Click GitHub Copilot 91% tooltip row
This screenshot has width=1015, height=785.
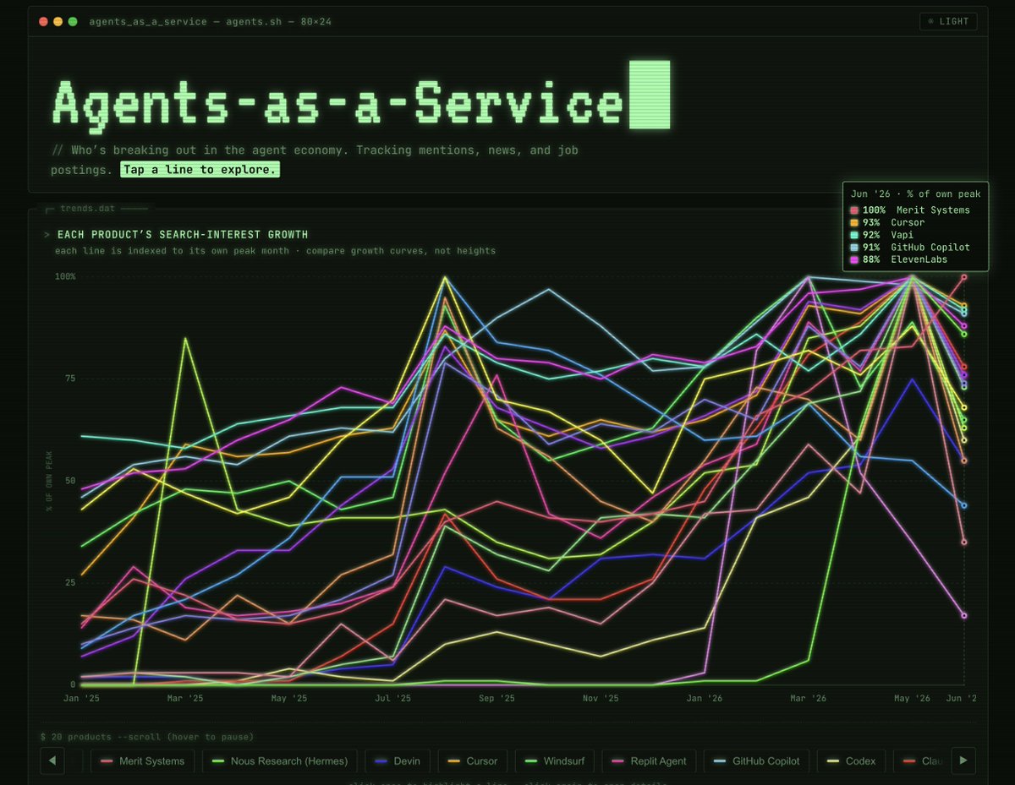915,248
